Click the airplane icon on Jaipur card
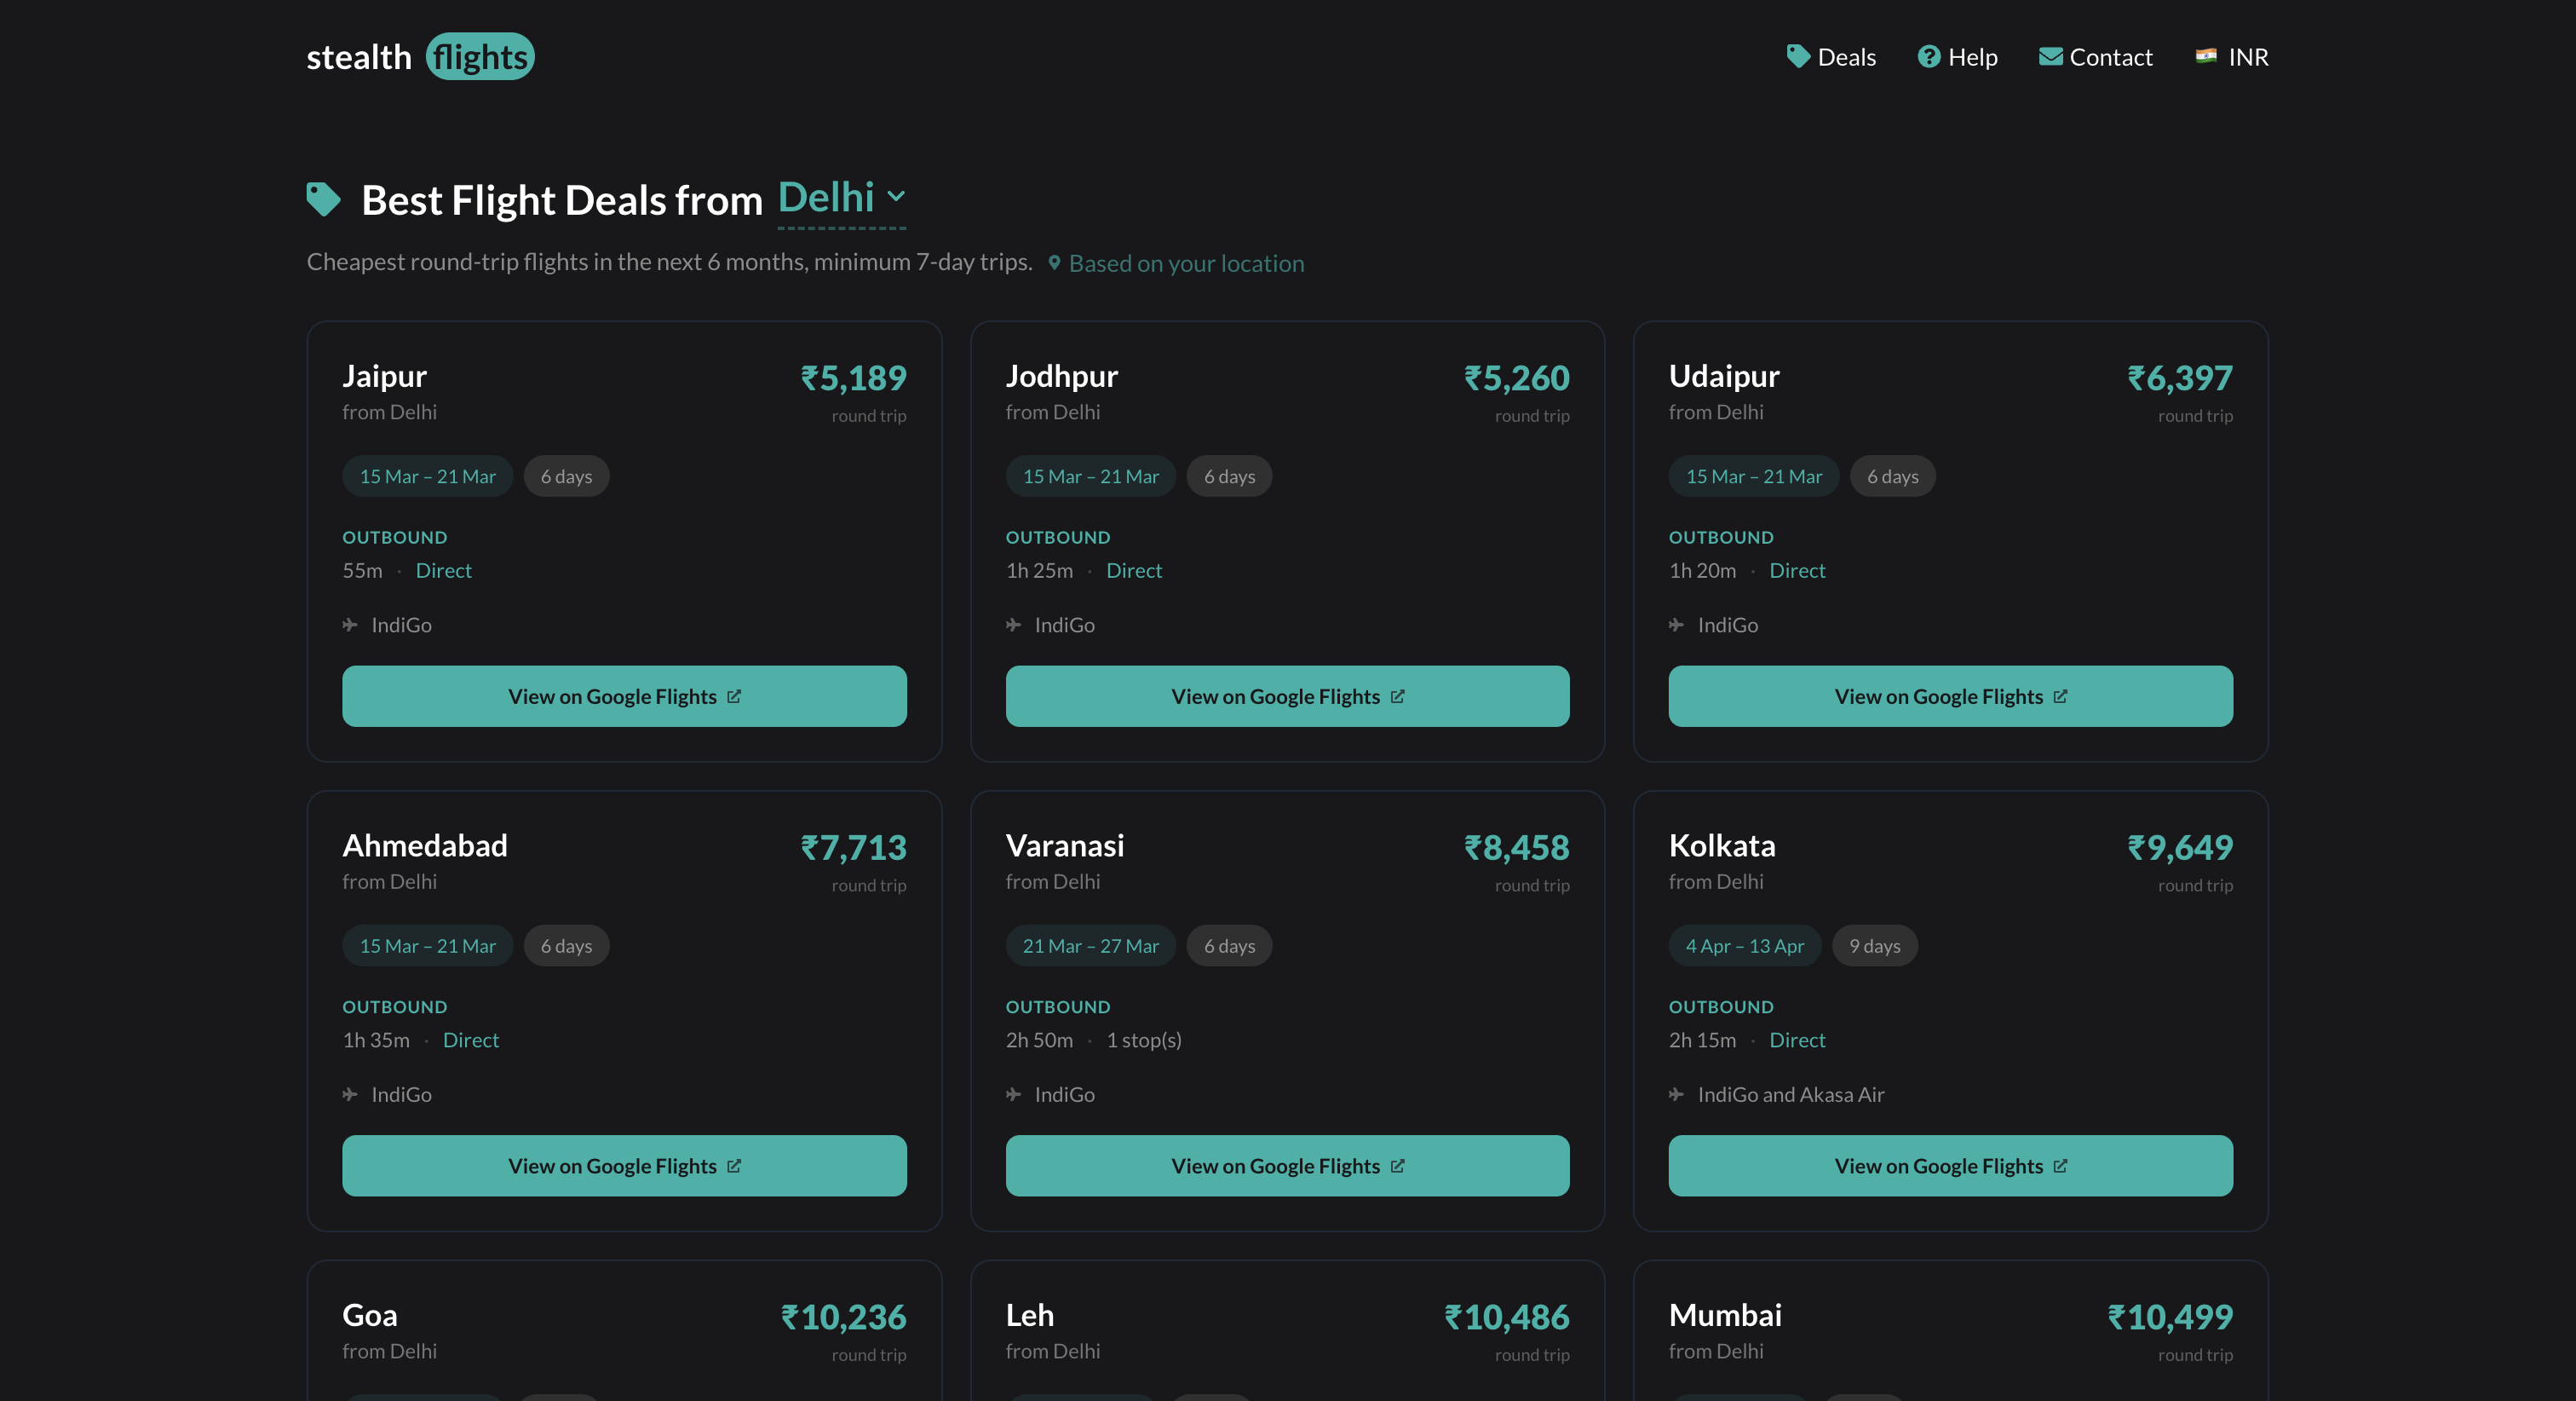This screenshot has height=1401, width=2576. (x=350, y=626)
